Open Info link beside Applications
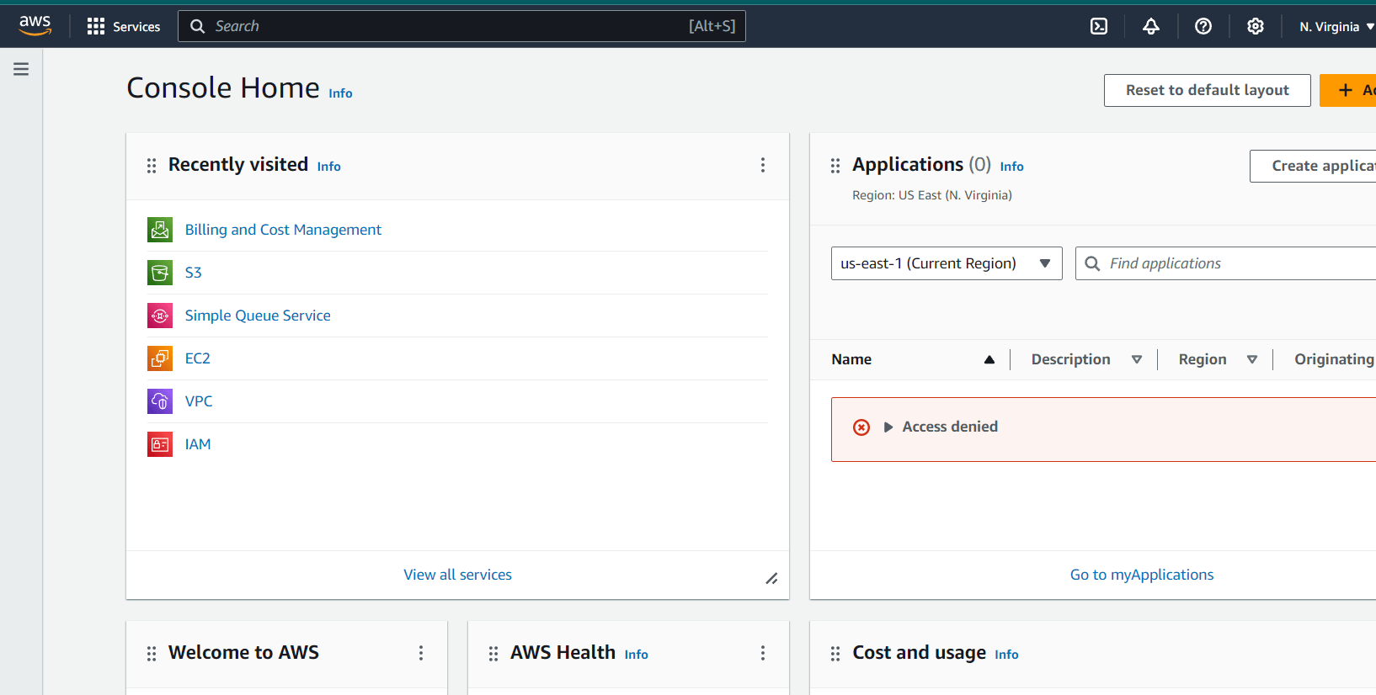Screen dimensions: 1376x695 tap(1011, 167)
